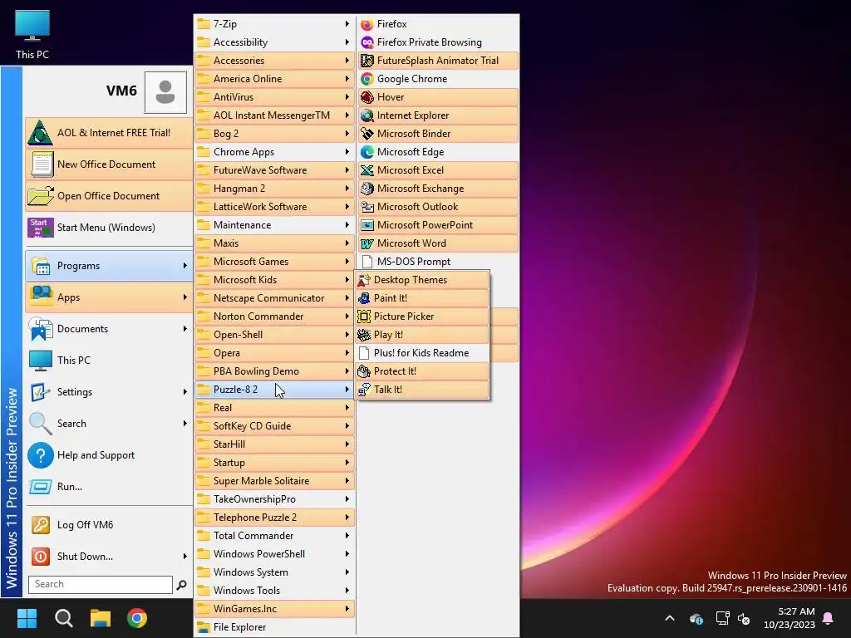This screenshot has width=851, height=638.
Task: Expand the Accessibility folder
Action: [x=274, y=42]
